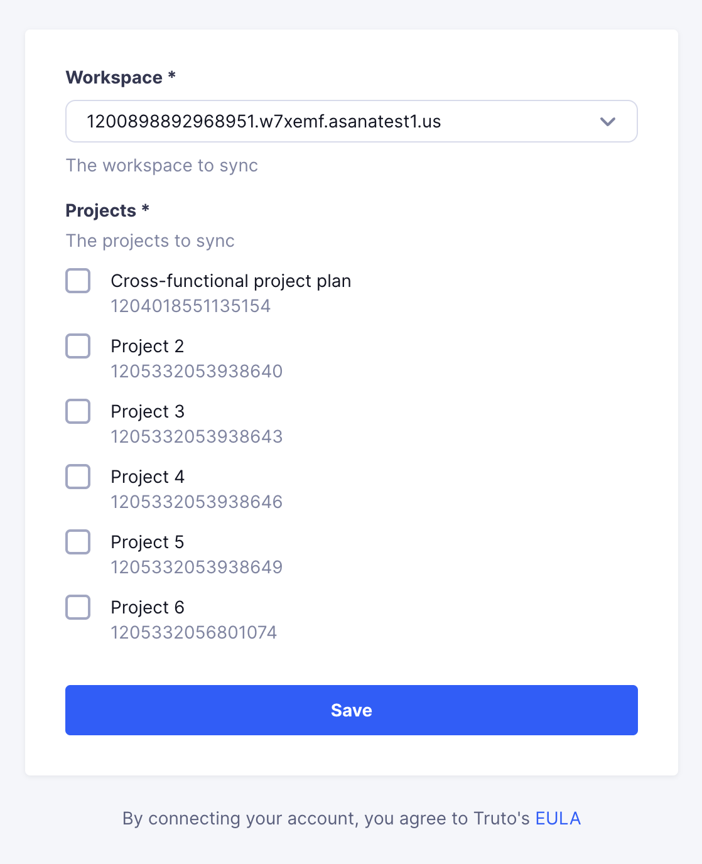Click the 'Cross-functional project plan' label text
702x864 pixels.
pos(231,281)
